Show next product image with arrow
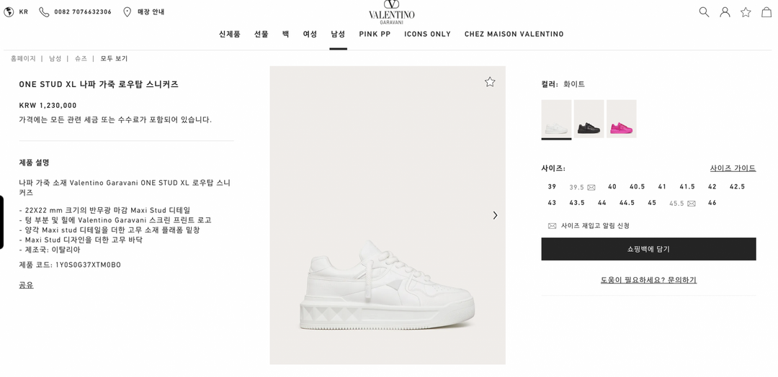The height and width of the screenshot is (377, 778). pyautogui.click(x=495, y=215)
